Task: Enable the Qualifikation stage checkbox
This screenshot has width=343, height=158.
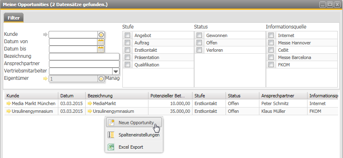Action: click(x=127, y=65)
